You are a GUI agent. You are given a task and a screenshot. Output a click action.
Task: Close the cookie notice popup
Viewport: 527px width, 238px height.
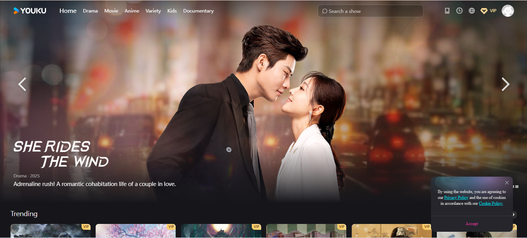tap(507, 183)
